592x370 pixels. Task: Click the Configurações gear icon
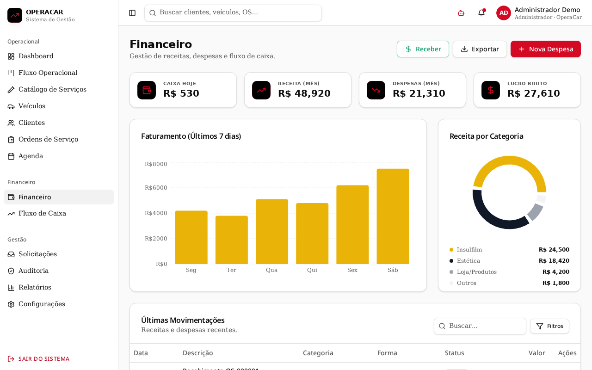pyautogui.click(x=11, y=304)
